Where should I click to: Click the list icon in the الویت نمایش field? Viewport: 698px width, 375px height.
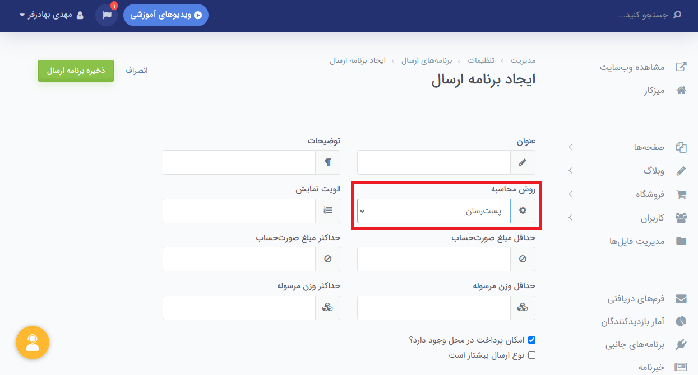click(x=328, y=211)
